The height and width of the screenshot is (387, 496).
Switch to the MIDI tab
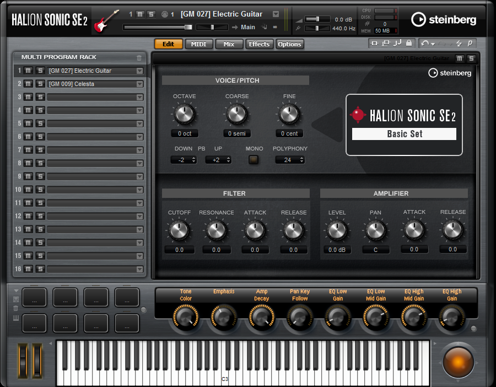[x=198, y=44]
